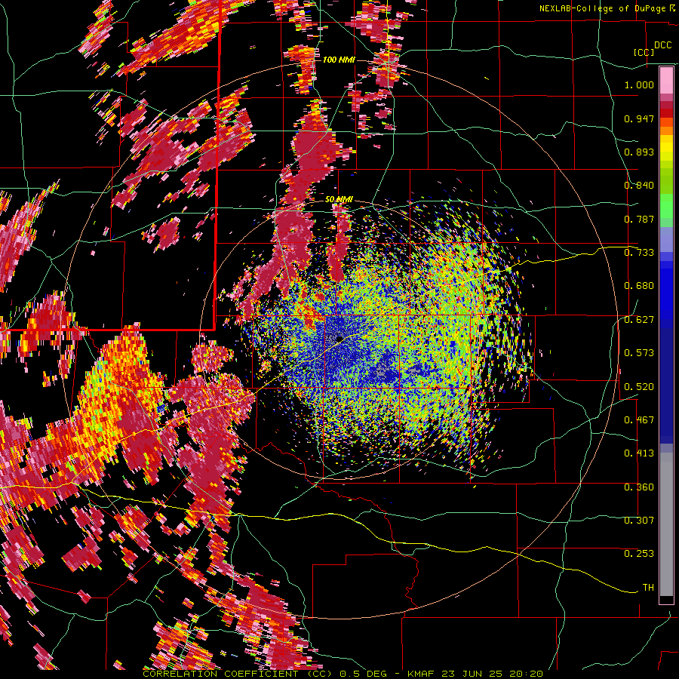Click the [CC] legend unit label
This screenshot has width=679, height=679.
tap(644, 52)
